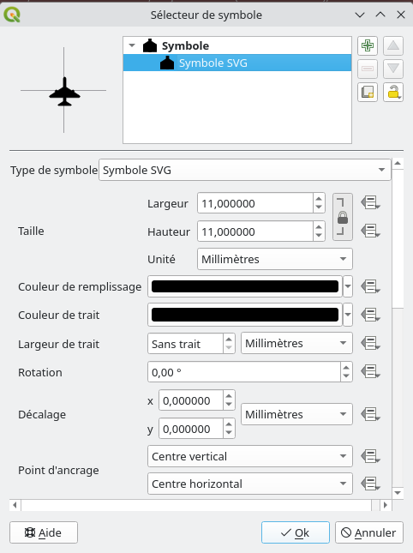Confirm with the Ok button

click(x=296, y=532)
